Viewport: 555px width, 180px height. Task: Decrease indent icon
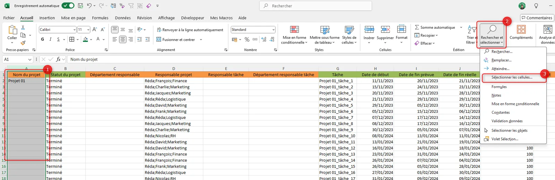point(139,39)
